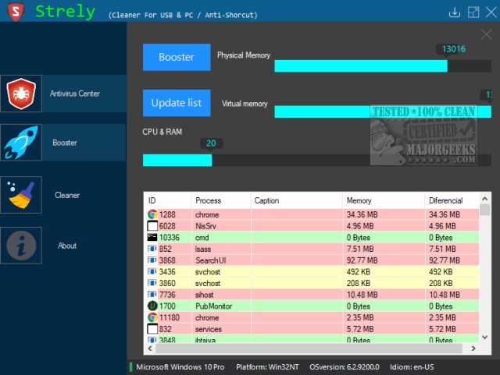Click the chrome icon for process 1288
The height and width of the screenshot is (375, 500).
click(x=152, y=214)
